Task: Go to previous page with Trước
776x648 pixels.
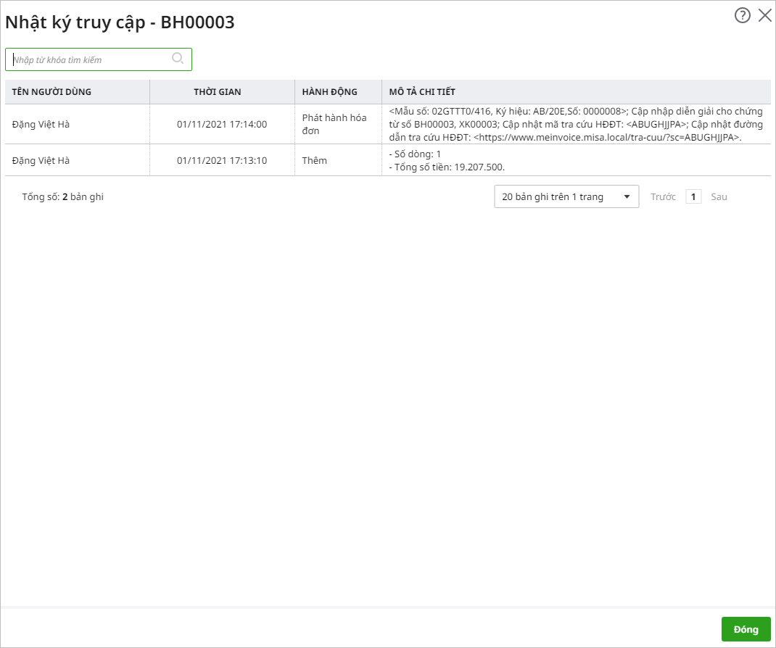Action: point(663,196)
